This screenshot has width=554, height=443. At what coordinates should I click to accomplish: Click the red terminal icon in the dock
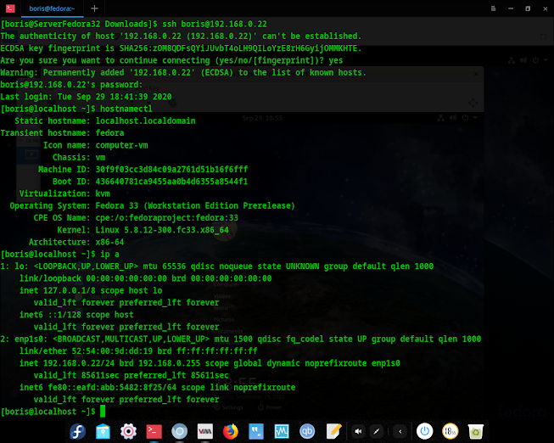point(154,431)
